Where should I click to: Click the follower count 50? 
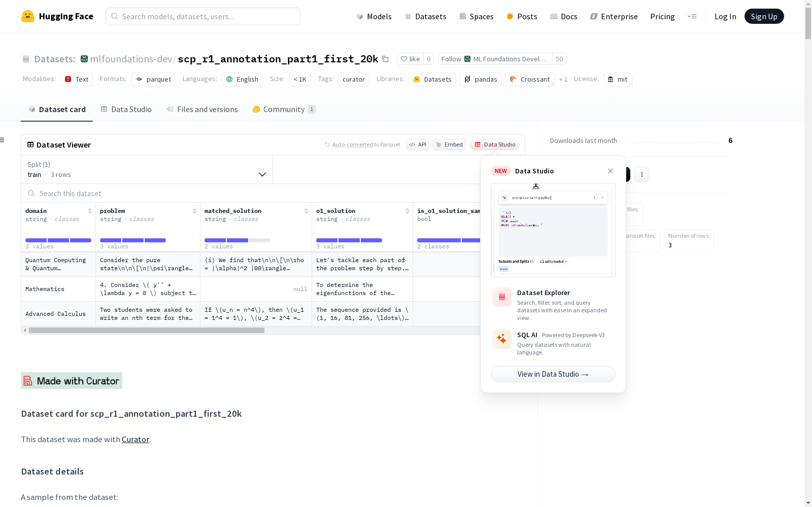point(559,59)
